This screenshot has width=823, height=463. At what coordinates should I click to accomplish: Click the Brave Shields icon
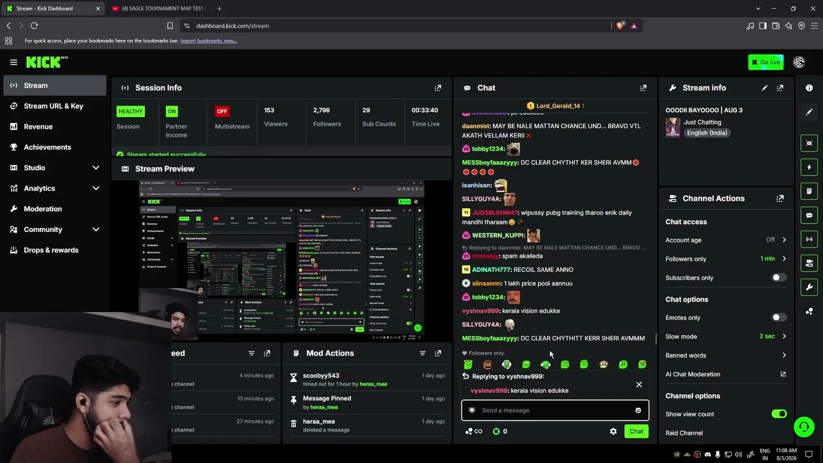(x=620, y=26)
